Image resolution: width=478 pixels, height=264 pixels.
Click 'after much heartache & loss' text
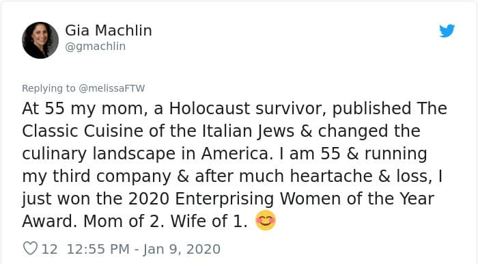pos(313,176)
